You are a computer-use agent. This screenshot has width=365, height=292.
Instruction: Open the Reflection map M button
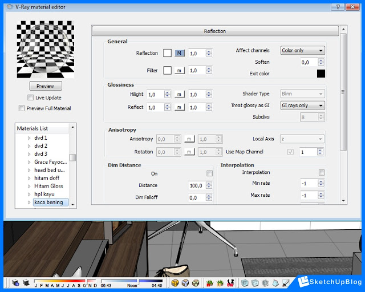click(x=180, y=53)
